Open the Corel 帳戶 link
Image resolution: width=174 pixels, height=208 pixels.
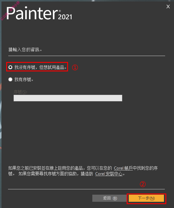[x=123, y=168]
